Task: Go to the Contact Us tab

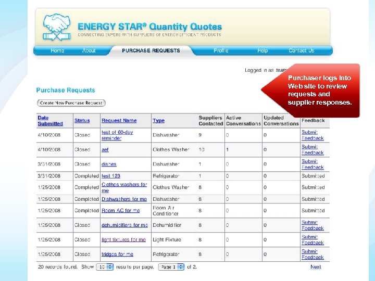Action: coord(302,50)
